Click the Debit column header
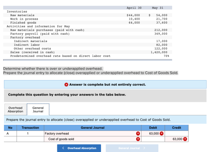The height and width of the screenshot is (152, 220). click(153, 128)
